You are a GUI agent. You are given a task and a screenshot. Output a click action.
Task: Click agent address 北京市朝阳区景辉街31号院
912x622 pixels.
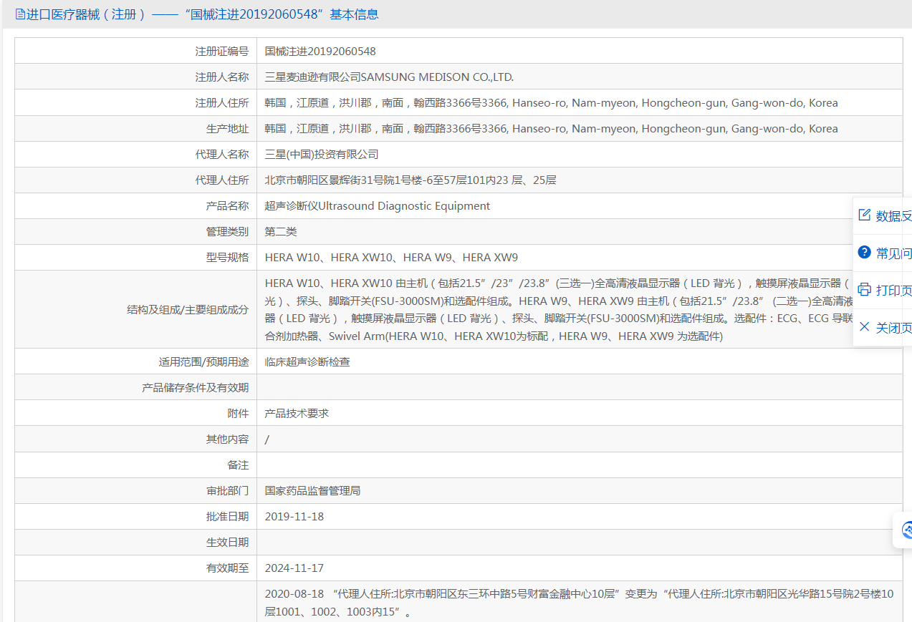411,180
